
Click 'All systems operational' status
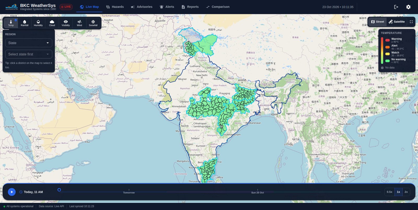coord(19,206)
